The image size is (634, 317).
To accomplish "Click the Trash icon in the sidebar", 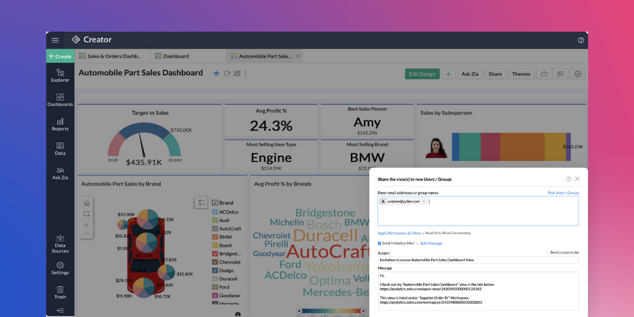I will coord(60,292).
